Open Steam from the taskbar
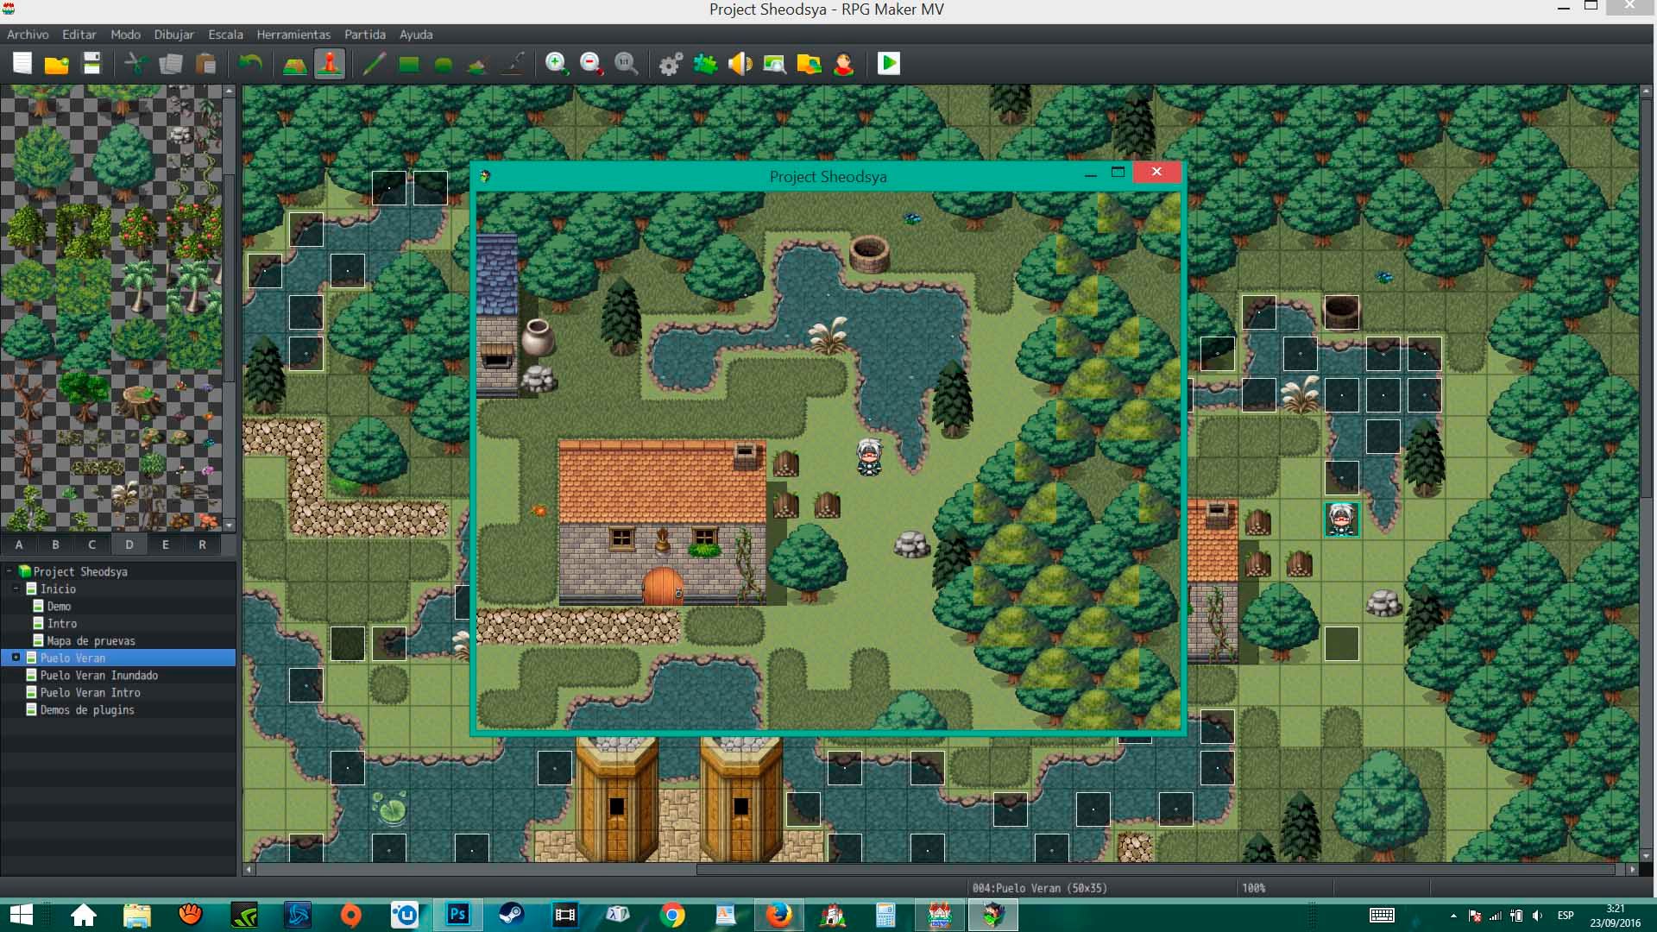 click(511, 915)
